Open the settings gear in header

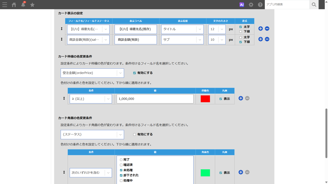251,5
